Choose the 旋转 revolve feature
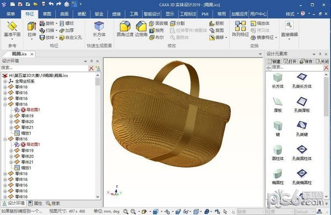Screen dimensions: 331x215 pyautogui.click(x=47, y=23)
